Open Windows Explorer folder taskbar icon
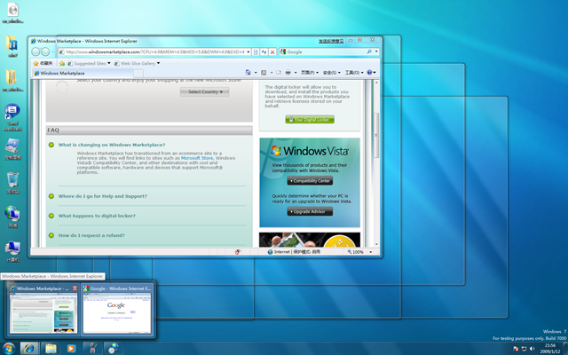This screenshot has width=568, height=355. (x=51, y=348)
